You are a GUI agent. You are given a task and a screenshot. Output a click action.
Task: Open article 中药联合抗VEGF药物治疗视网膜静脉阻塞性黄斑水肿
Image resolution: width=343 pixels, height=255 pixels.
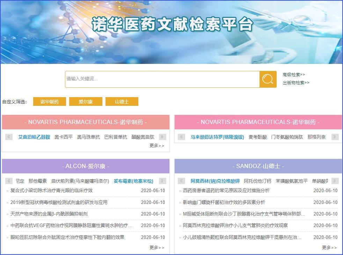(71, 225)
